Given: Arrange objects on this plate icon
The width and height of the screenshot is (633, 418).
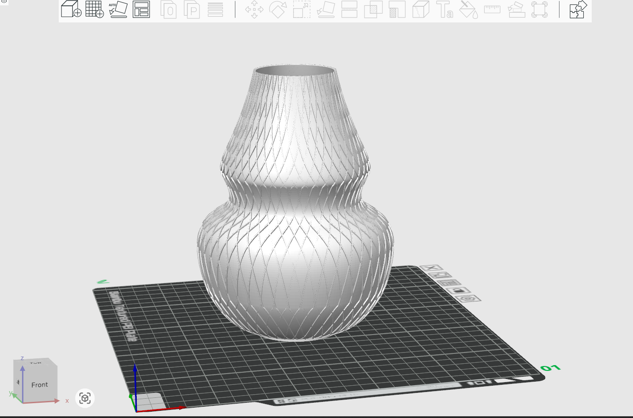Looking at the screenshot, I should [449, 283].
